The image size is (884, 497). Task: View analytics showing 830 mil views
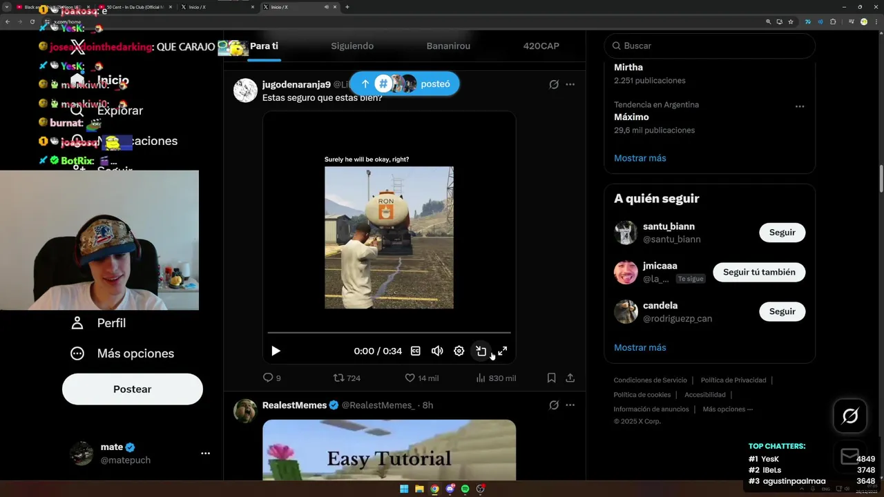[496, 378]
